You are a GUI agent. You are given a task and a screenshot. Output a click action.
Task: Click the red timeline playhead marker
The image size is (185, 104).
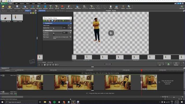tap(142, 70)
